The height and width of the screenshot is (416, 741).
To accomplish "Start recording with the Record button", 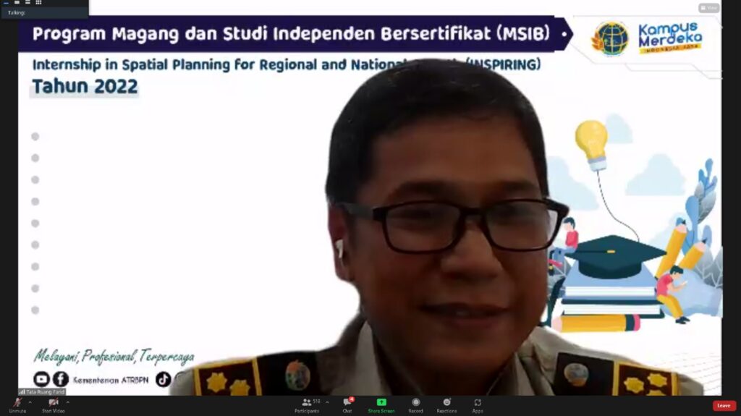I will 415,404.
